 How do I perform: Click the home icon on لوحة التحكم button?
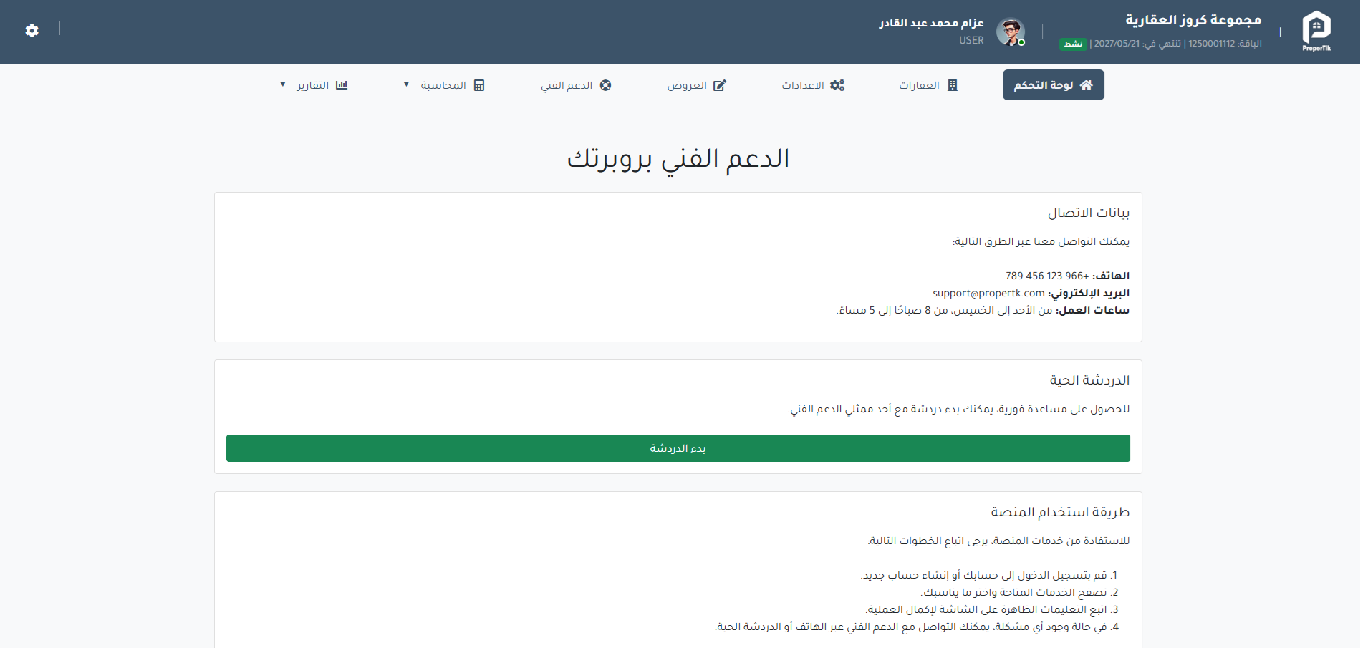click(x=1088, y=84)
